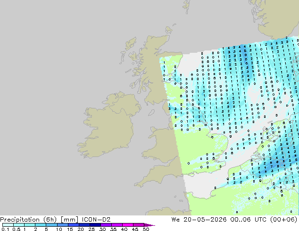The width and height of the screenshot is (299, 231).
Task: Select the 5–10 mm legend color box
Action: click(x=51, y=225)
